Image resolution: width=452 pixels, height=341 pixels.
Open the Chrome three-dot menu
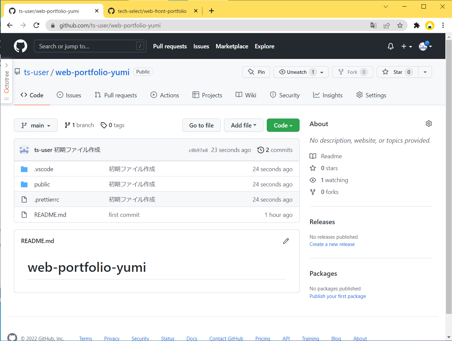click(x=443, y=25)
